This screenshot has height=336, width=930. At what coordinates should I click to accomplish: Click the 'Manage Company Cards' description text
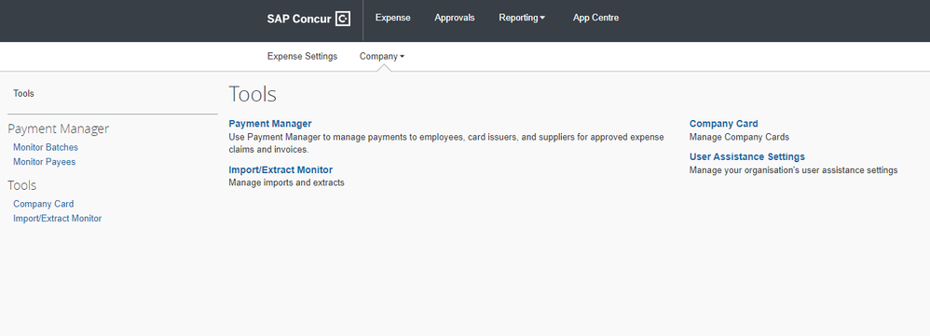739,137
